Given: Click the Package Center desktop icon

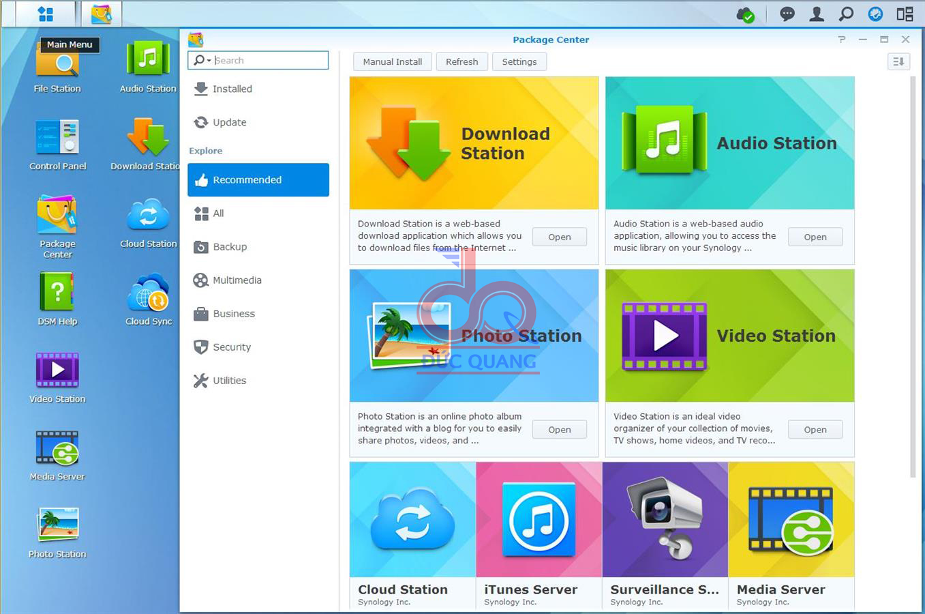Looking at the screenshot, I should [x=57, y=227].
